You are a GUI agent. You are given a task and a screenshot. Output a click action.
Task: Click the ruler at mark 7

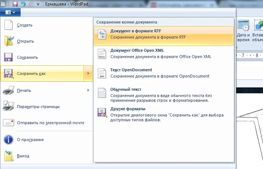click(x=243, y=55)
